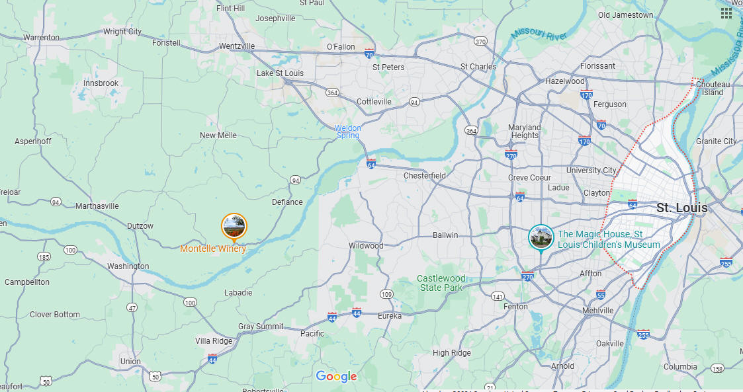Click the Chesterfield city label
743x392 pixels.
[x=425, y=176]
